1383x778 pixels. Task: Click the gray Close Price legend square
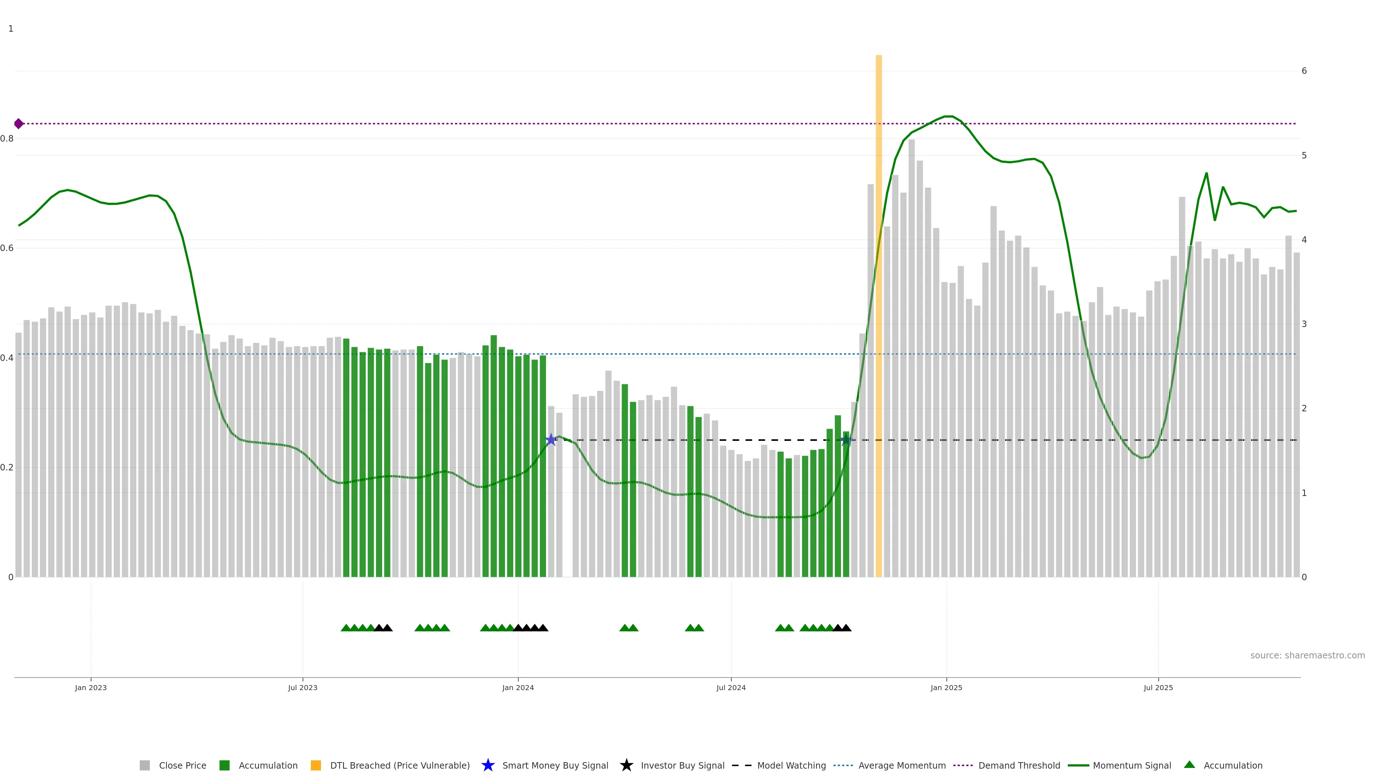click(144, 765)
